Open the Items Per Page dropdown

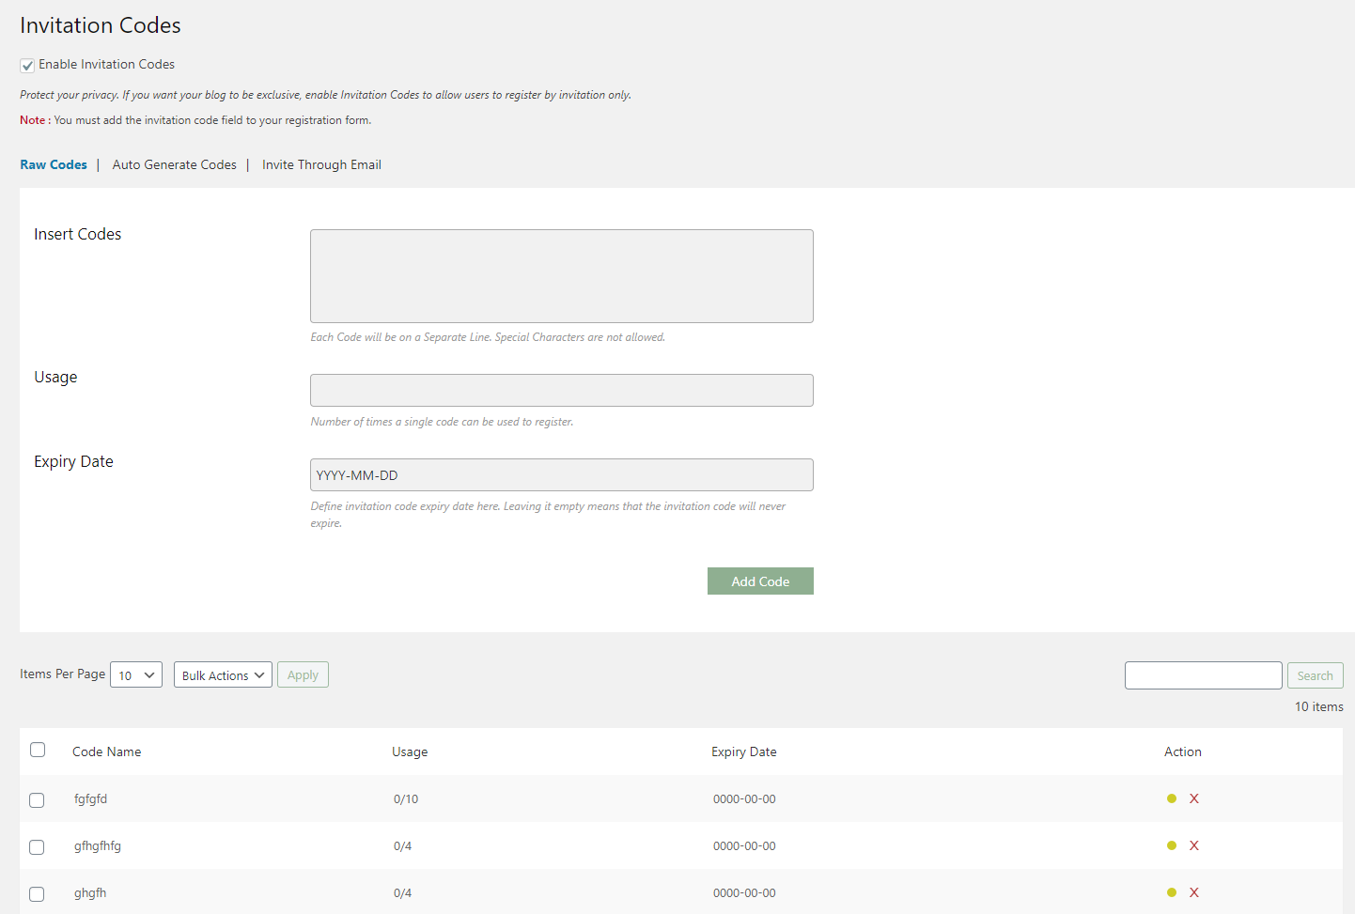pyautogui.click(x=136, y=675)
